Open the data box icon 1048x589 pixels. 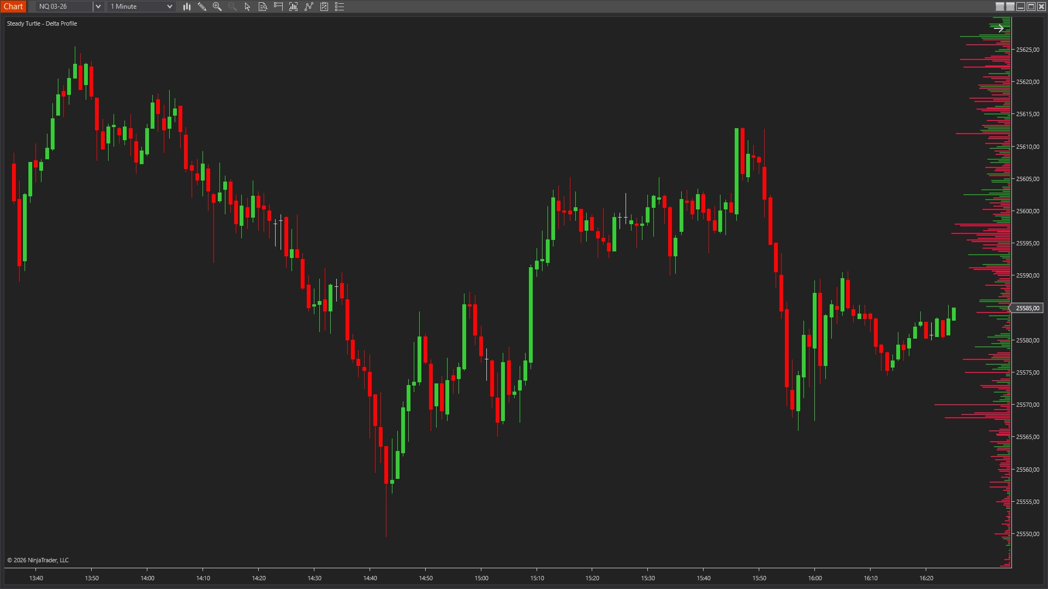click(263, 7)
